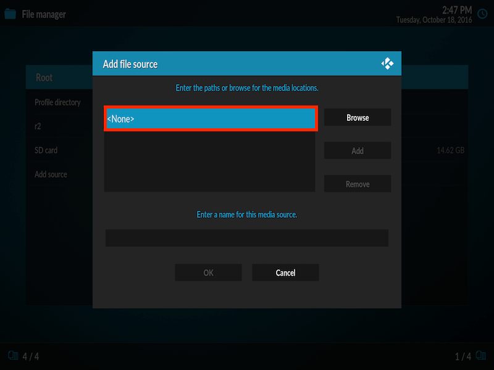Confirm with the OK button
This screenshot has width=494, height=370.
208,273
